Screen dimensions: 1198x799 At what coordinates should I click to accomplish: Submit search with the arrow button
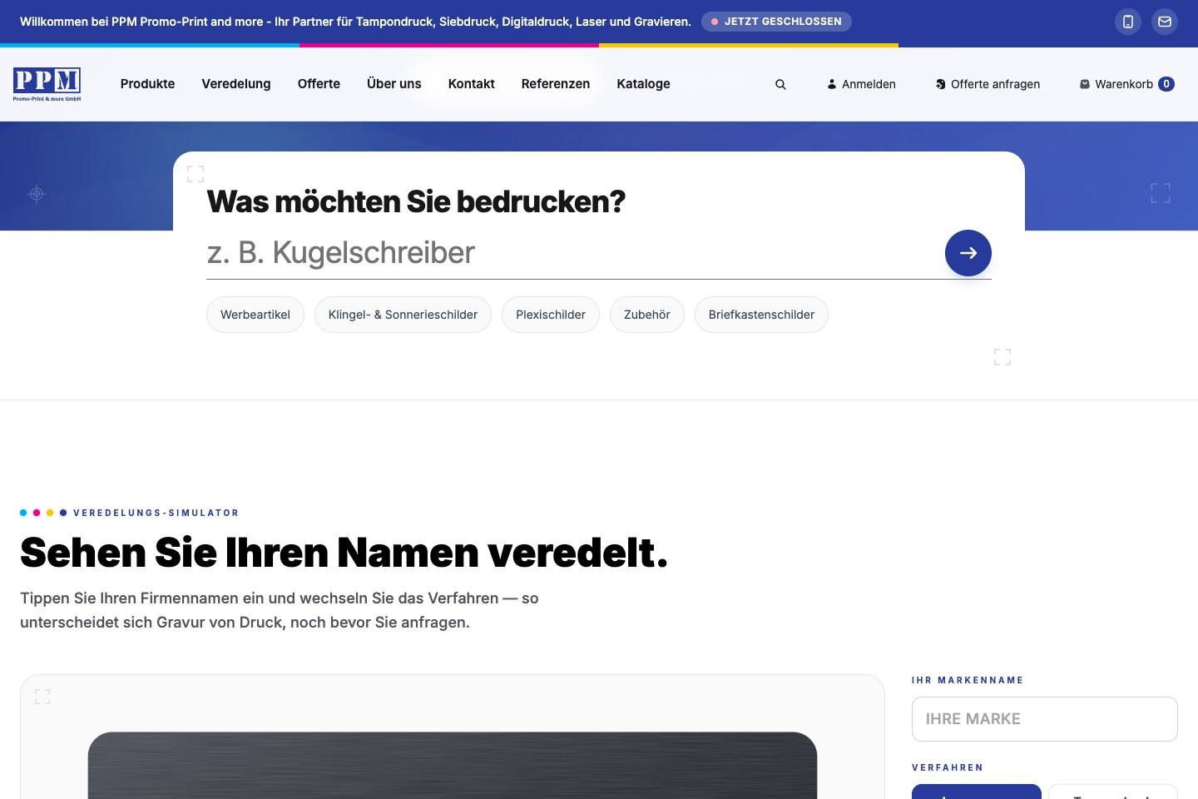(968, 253)
